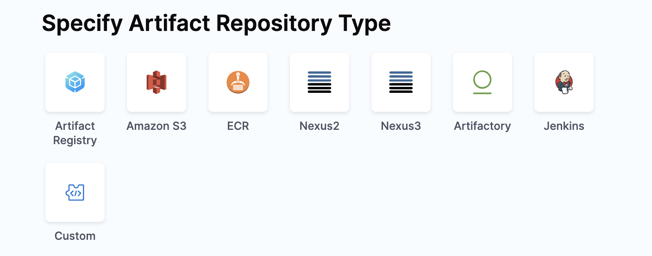Choose the orange ECR icon
Screen dimensions: 652x256
click(x=238, y=82)
